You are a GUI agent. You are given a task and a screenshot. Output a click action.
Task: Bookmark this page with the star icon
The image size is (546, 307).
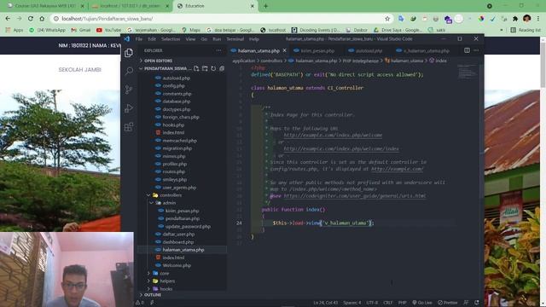(387, 19)
